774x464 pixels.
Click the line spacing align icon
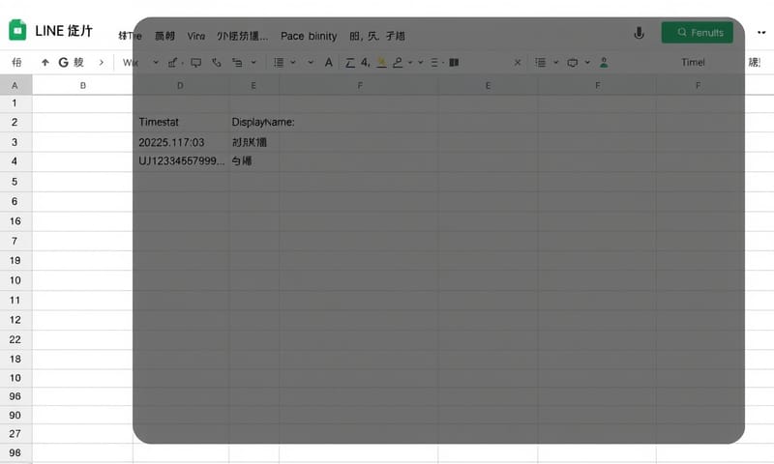click(279, 63)
